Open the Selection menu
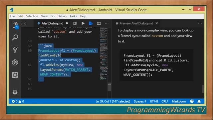213x120 pixels. 32,16
